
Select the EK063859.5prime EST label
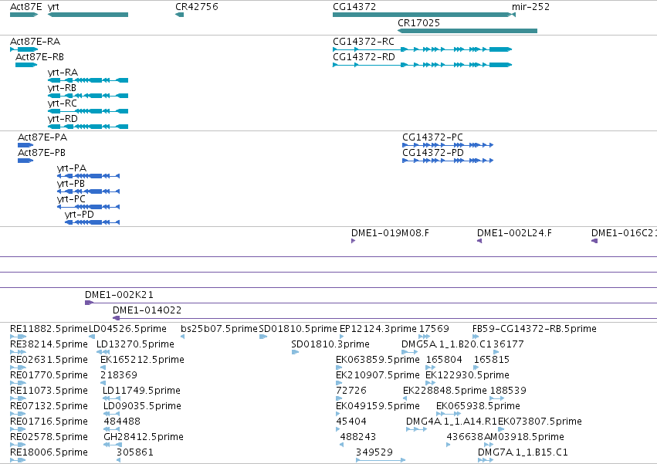point(378,360)
